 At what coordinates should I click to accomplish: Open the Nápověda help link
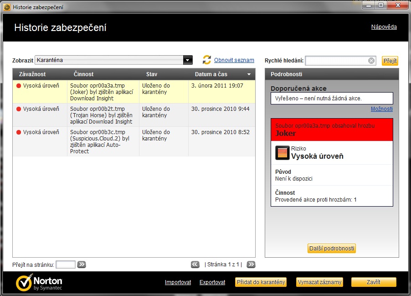[384, 27]
